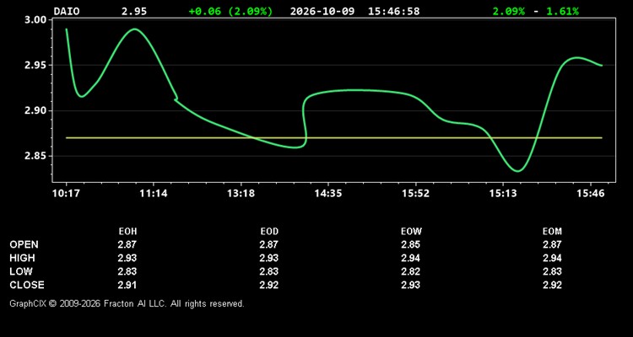Click the 14:35 time axis label
The width and height of the screenshot is (633, 337).
(x=328, y=194)
